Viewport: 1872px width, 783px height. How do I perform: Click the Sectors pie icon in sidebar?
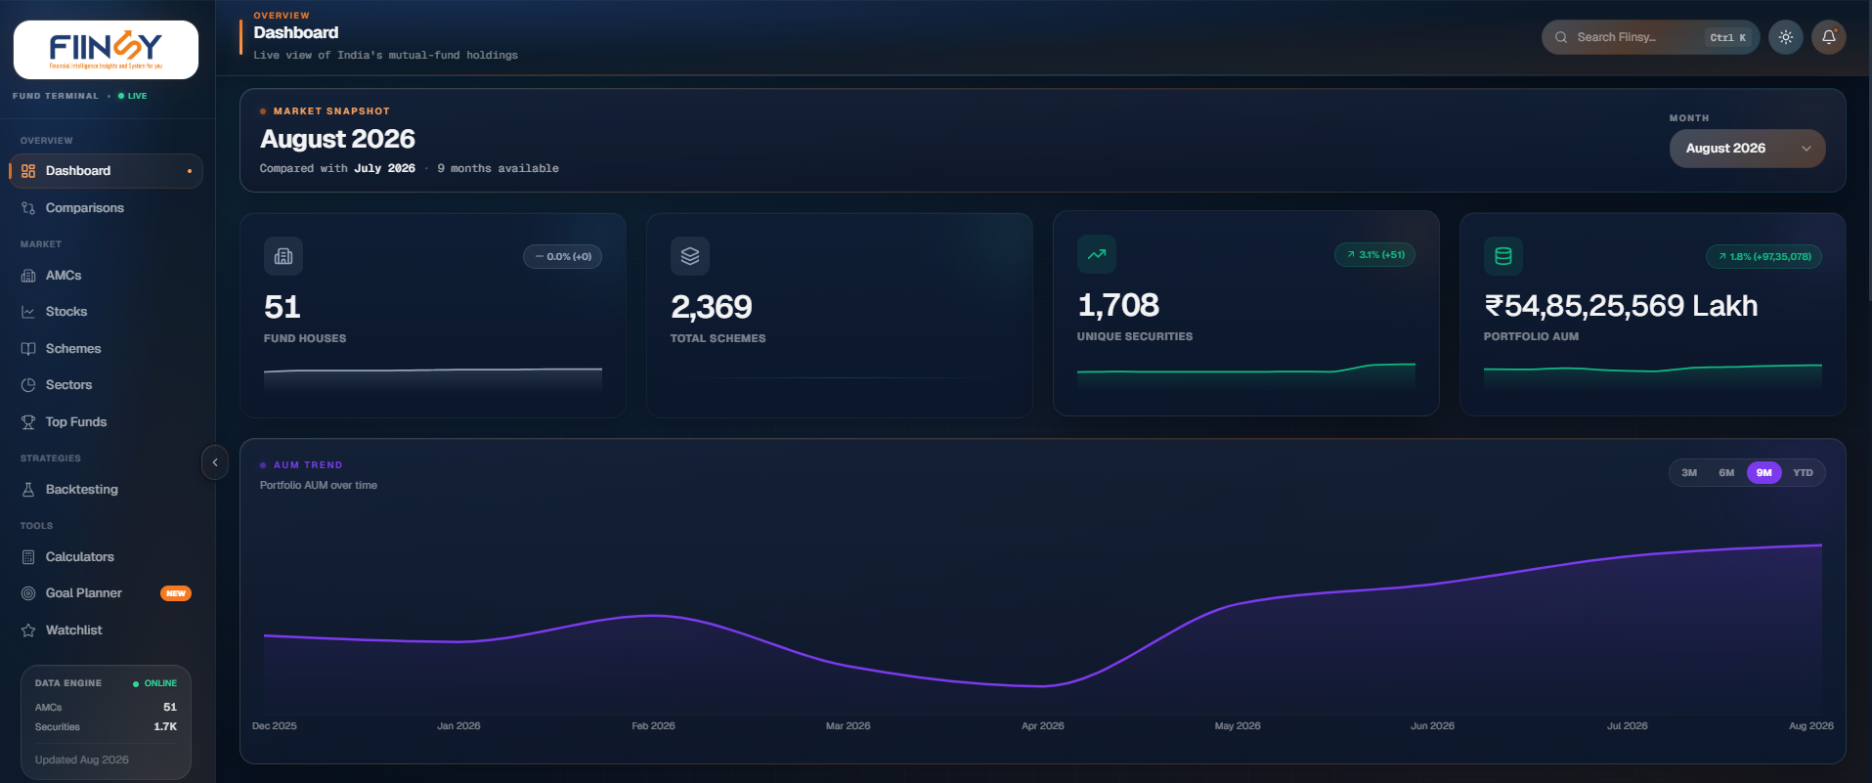coord(28,385)
